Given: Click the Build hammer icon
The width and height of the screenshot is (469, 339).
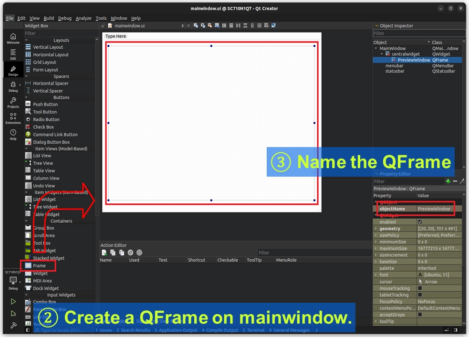Looking at the screenshot, I should [13, 326].
